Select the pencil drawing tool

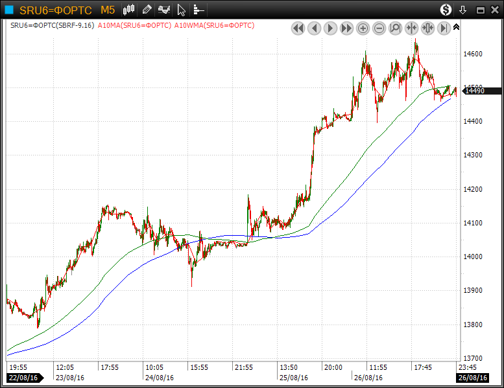pos(147,10)
